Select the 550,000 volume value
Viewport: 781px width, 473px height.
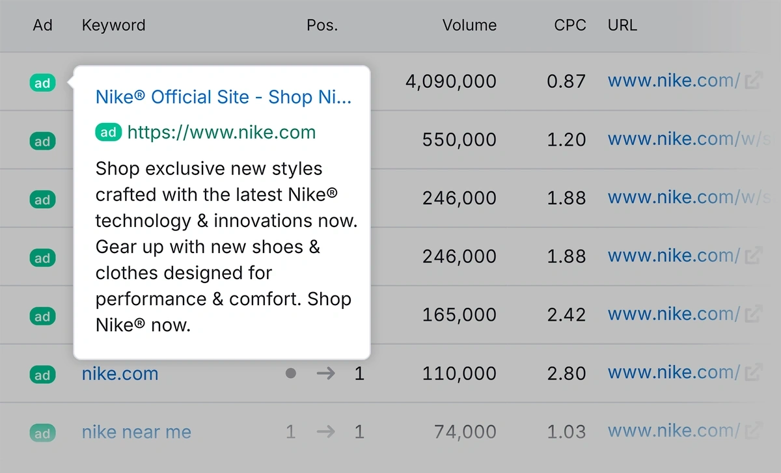pyautogui.click(x=459, y=140)
